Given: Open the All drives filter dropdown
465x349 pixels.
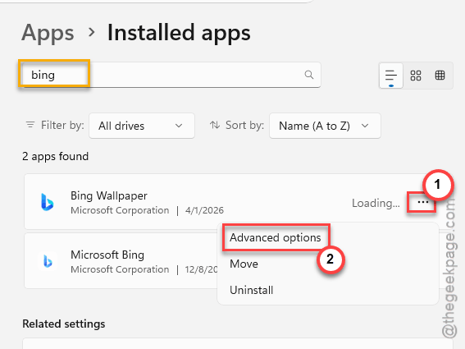Looking at the screenshot, I should 142,126.
